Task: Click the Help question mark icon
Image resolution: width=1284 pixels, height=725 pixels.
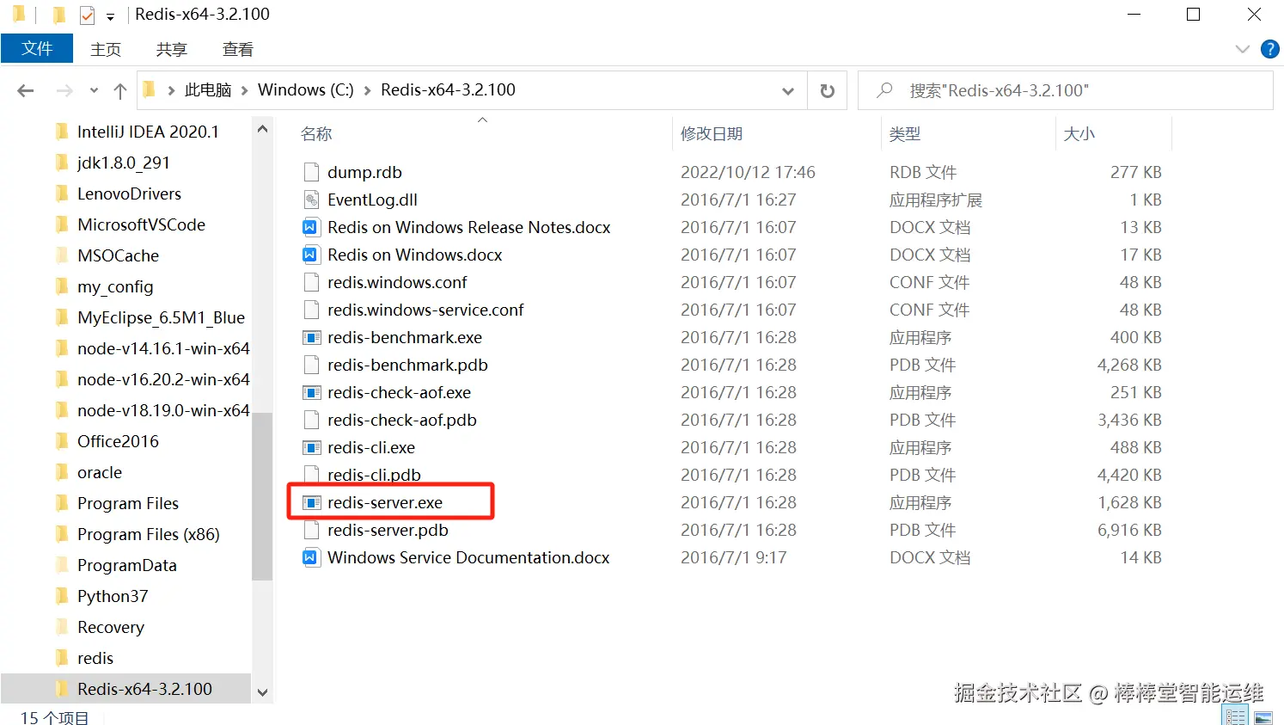Action: pos(1269,49)
